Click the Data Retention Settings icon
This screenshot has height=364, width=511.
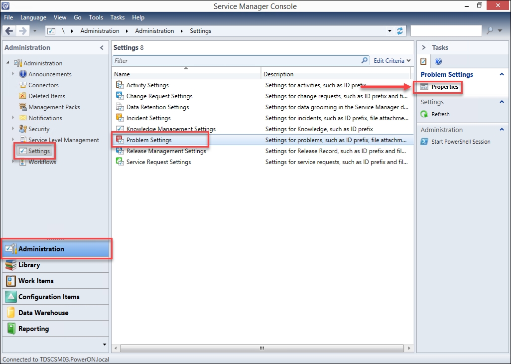point(120,107)
